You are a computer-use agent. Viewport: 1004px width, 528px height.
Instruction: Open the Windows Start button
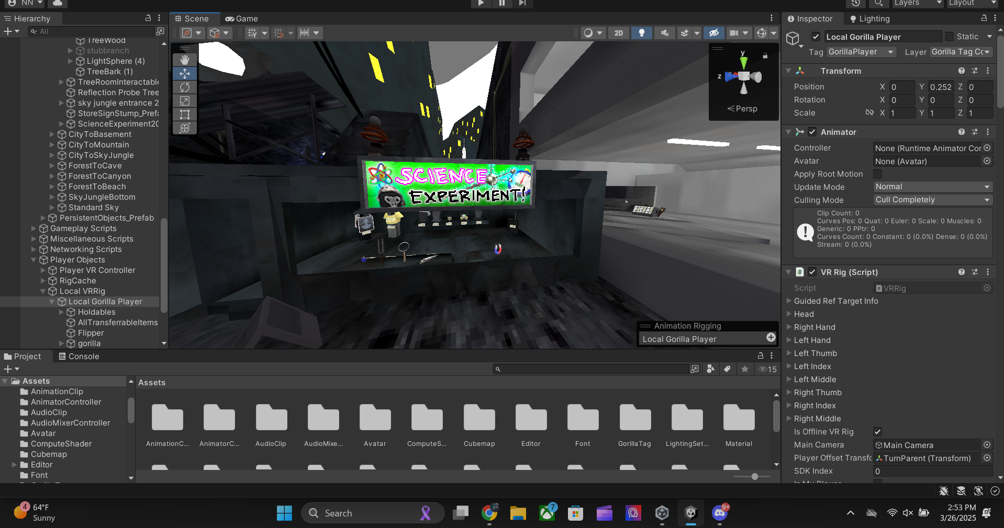(x=284, y=513)
